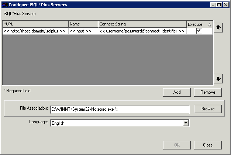Click the Name column header
This screenshot has width=231, height=155.
(83, 24)
